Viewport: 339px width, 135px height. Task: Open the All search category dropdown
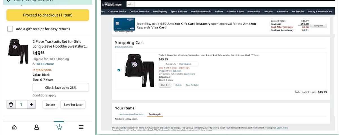point(131,4)
